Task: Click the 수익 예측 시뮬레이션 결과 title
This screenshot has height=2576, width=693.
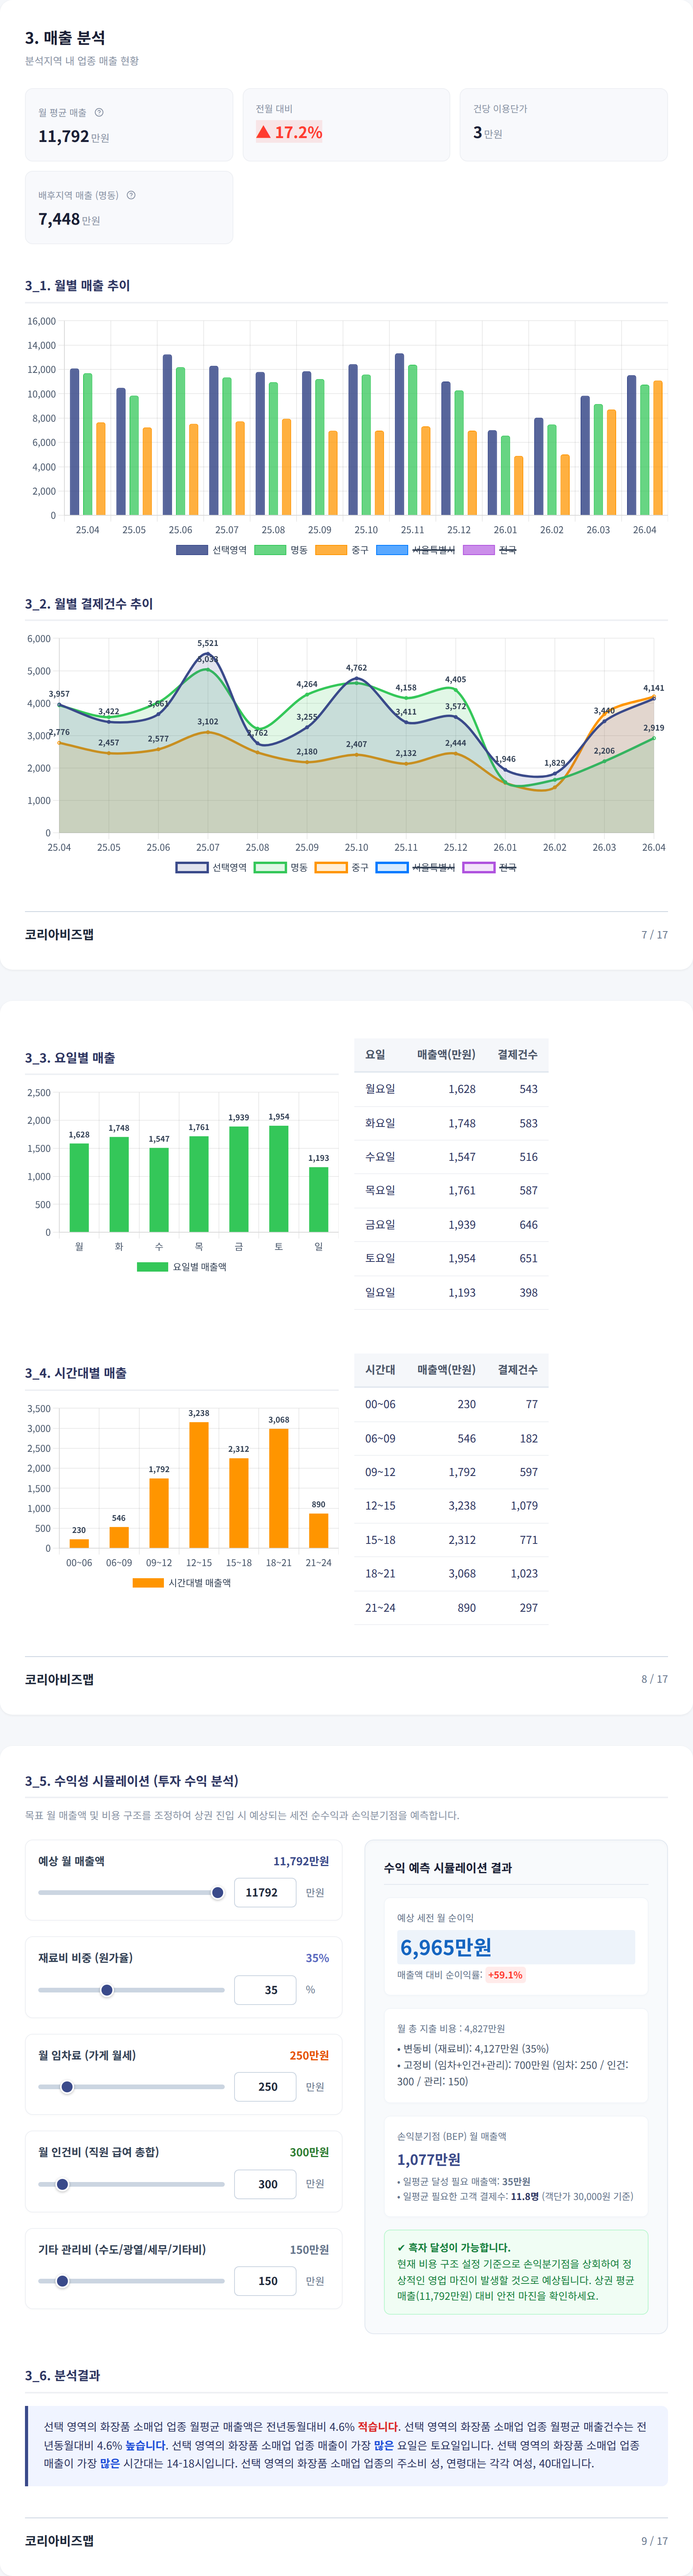Action: coord(448,1868)
